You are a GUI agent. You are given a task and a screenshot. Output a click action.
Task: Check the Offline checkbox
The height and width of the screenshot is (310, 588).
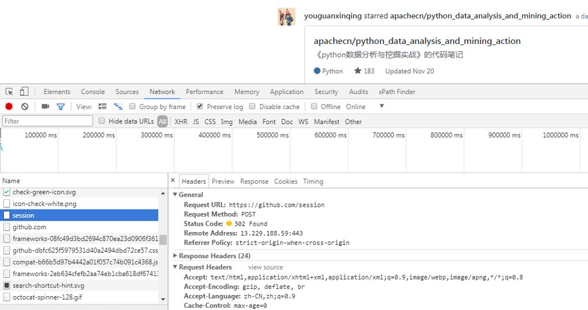(314, 106)
